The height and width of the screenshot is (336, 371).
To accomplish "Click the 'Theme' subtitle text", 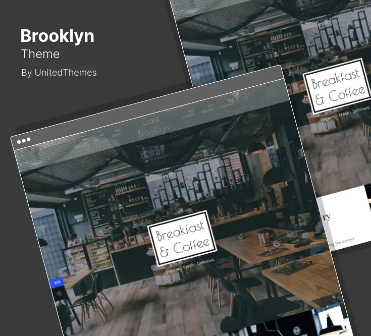I will (40, 54).
